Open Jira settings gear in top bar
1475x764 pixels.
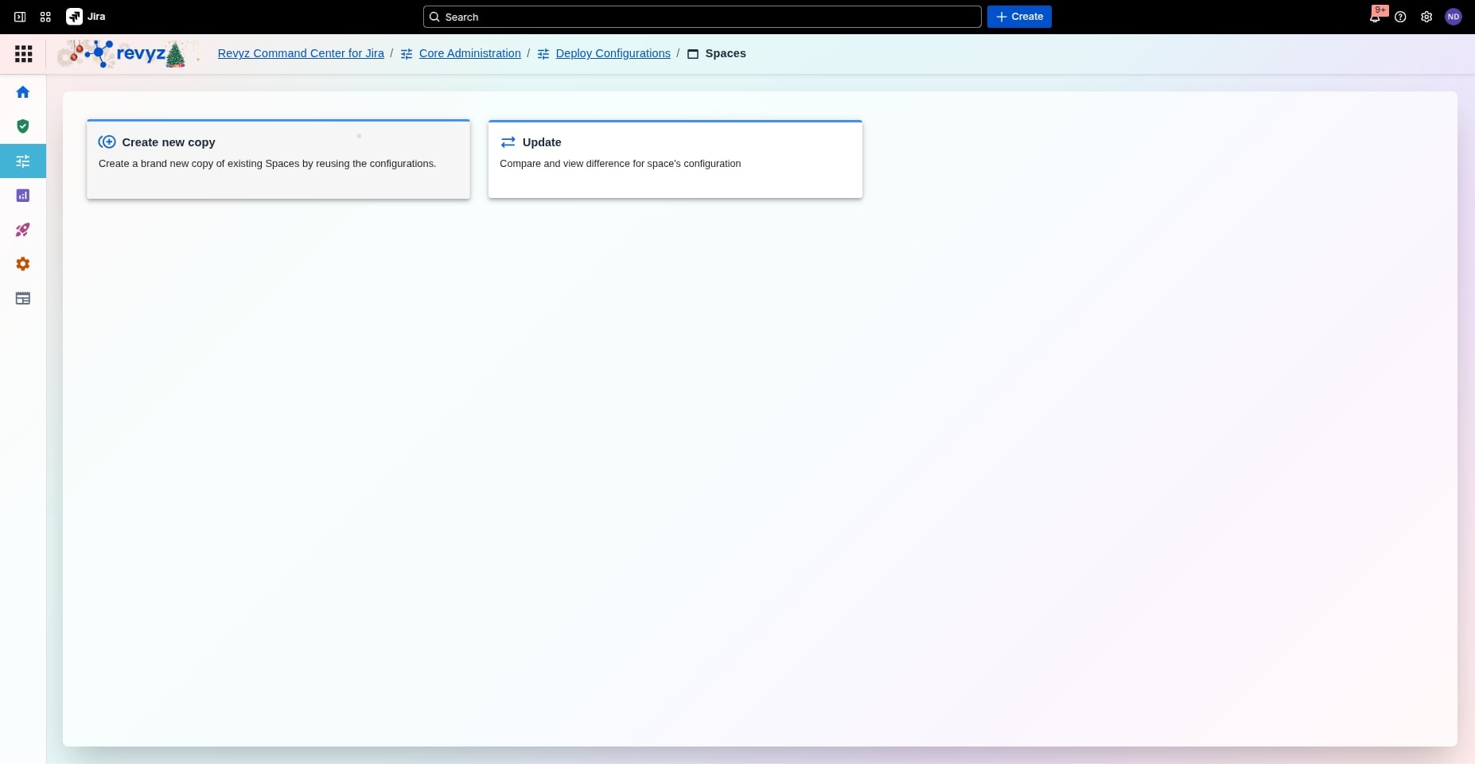[x=1426, y=17]
